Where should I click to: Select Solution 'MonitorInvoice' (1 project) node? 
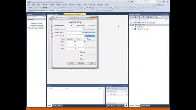pyautogui.click(x=144, y=23)
